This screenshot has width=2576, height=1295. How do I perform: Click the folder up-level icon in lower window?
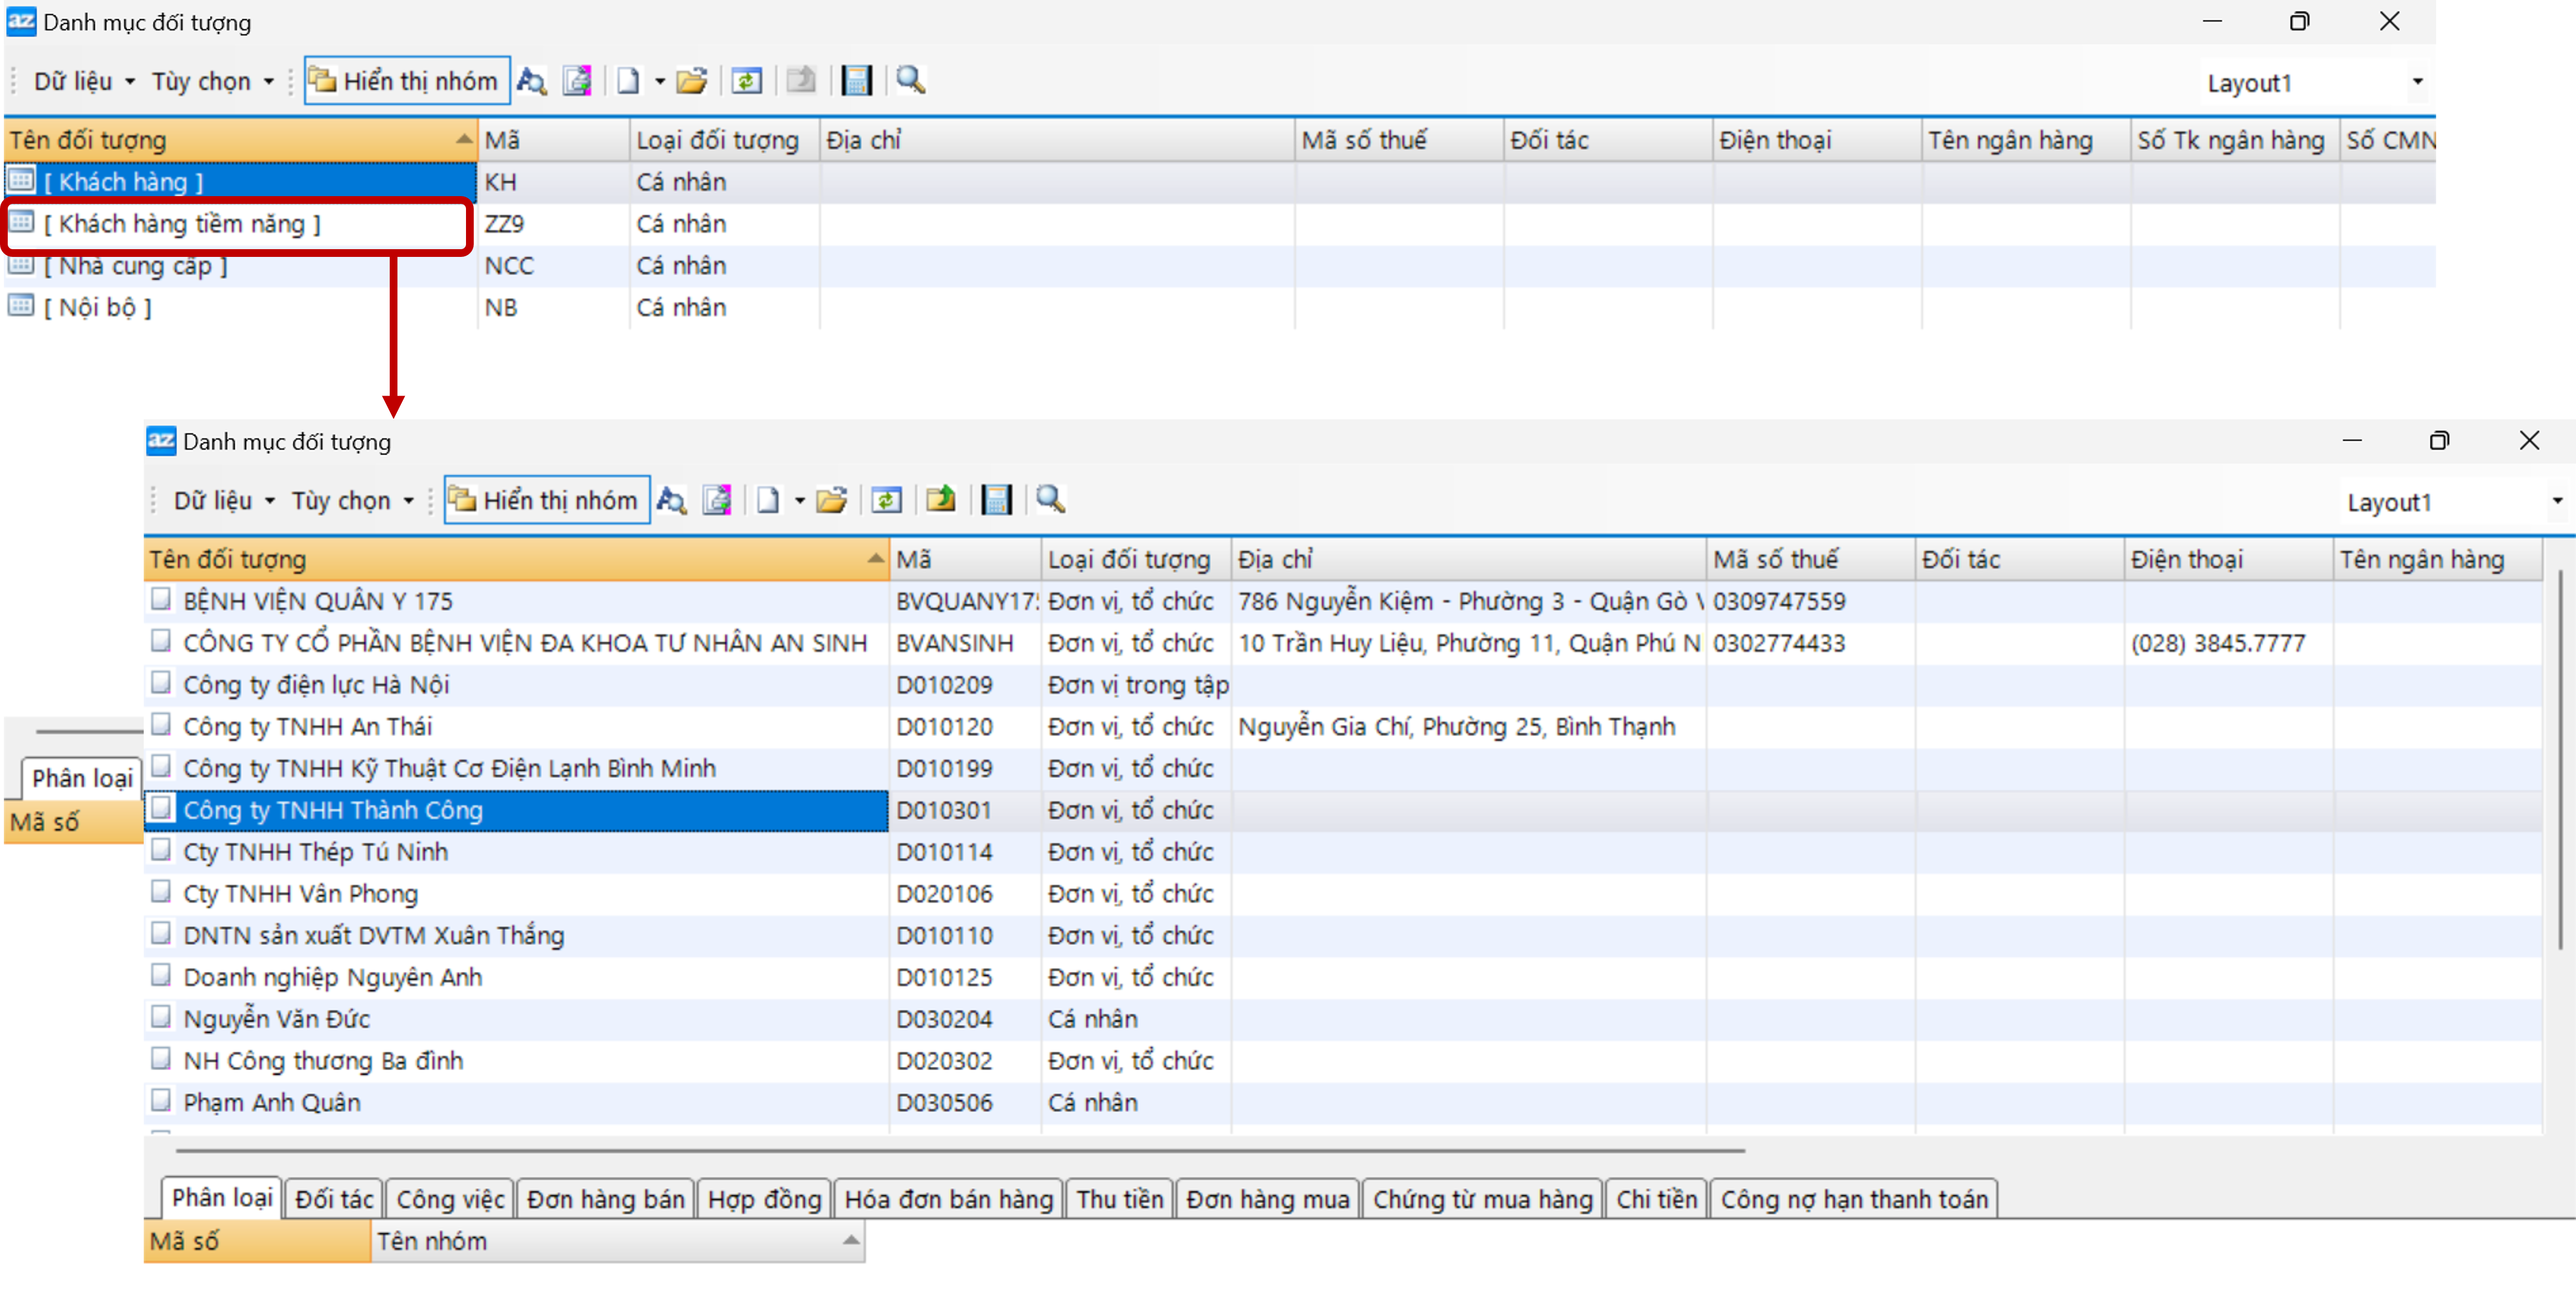tap(941, 499)
